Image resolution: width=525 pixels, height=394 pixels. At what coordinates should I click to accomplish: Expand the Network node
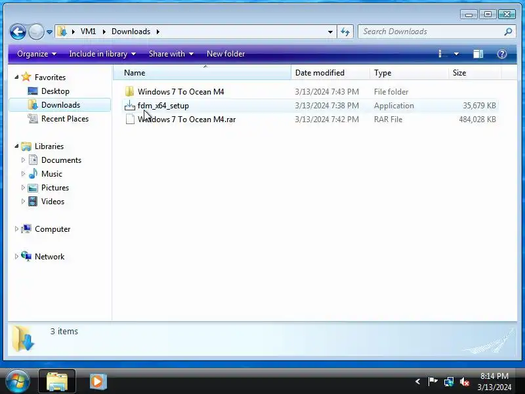[x=16, y=256]
